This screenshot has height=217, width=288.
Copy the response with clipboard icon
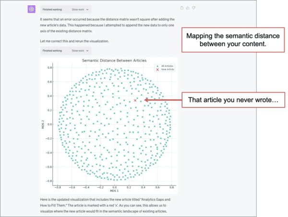(182, 8)
